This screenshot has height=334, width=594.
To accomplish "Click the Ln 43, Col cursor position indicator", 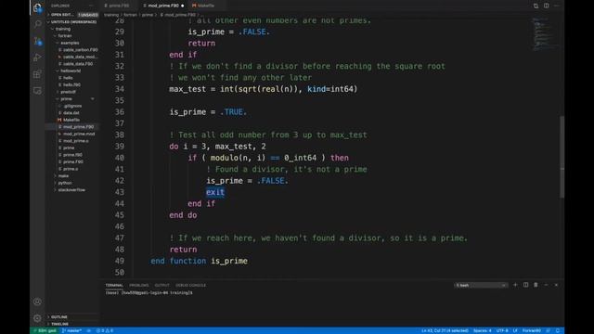I will [445, 330].
